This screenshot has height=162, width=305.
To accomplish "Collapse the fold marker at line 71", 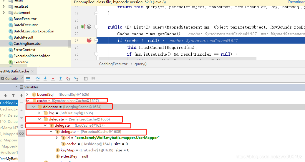I will tap(96, 27).
